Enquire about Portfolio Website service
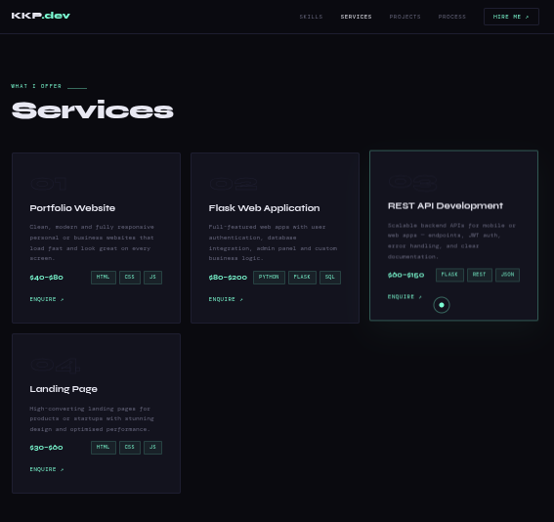The width and height of the screenshot is (554, 522). click(x=47, y=299)
